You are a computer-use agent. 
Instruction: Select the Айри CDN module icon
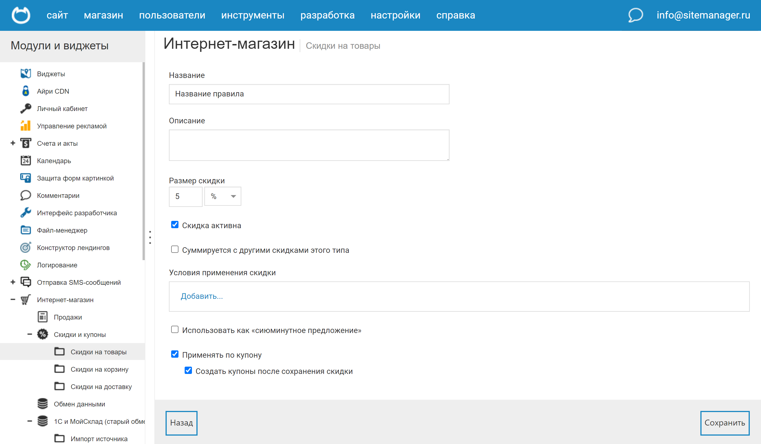[x=26, y=91]
